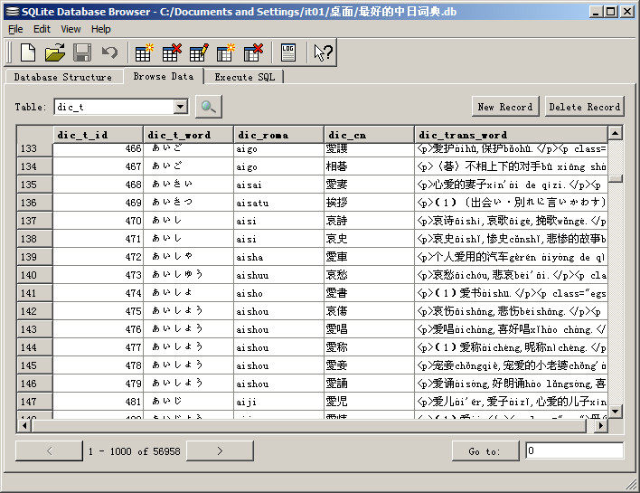Screen dimensions: 640x493
Task: Click the horizontal scrollbar right arrow
Action: [600, 426]
